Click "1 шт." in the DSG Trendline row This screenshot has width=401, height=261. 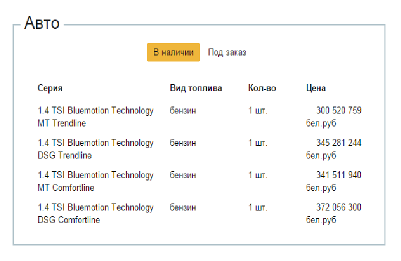(x=258, y=142)
